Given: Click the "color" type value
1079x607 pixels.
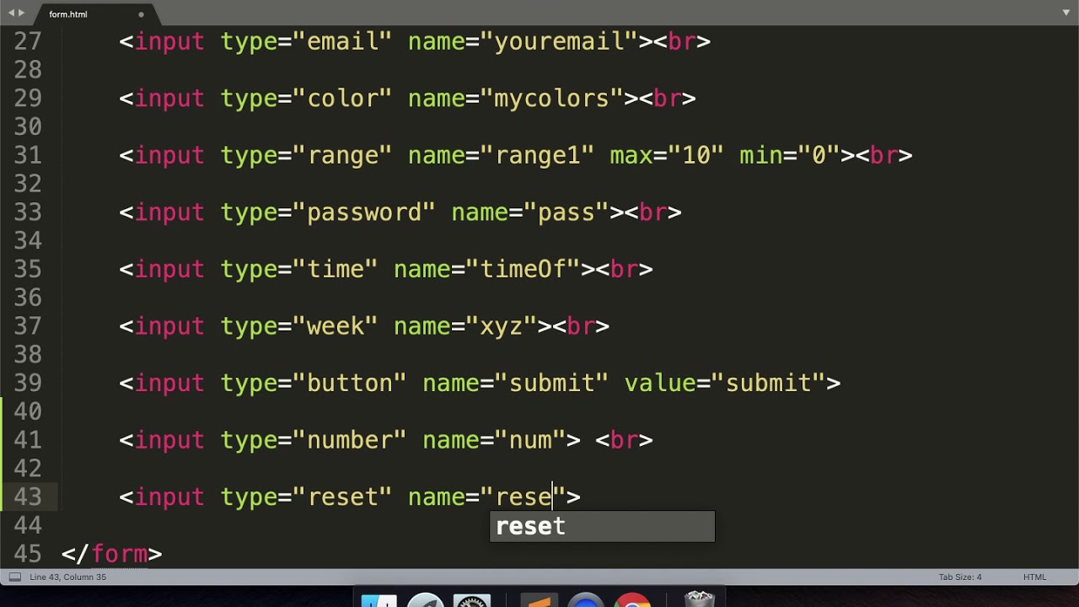Looking at the screenshot, I should (x=342, y=99).
